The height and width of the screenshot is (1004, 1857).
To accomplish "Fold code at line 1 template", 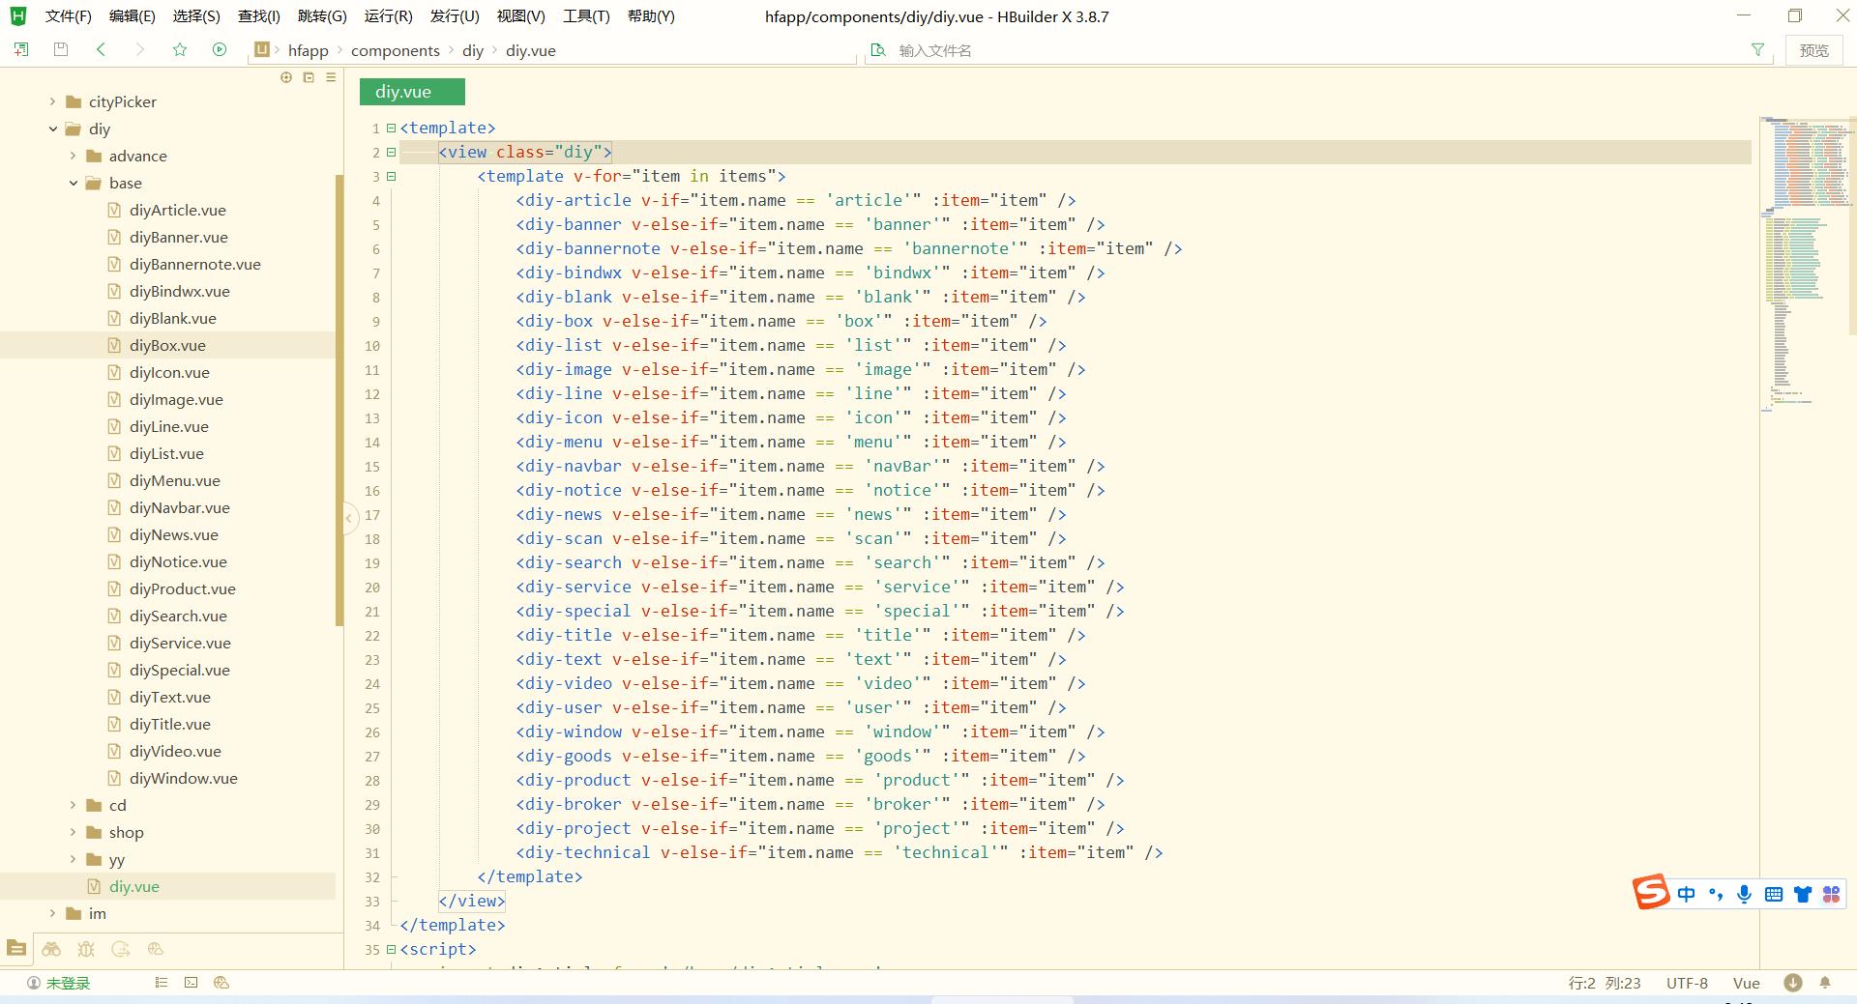I will click(x=391, y=128).
